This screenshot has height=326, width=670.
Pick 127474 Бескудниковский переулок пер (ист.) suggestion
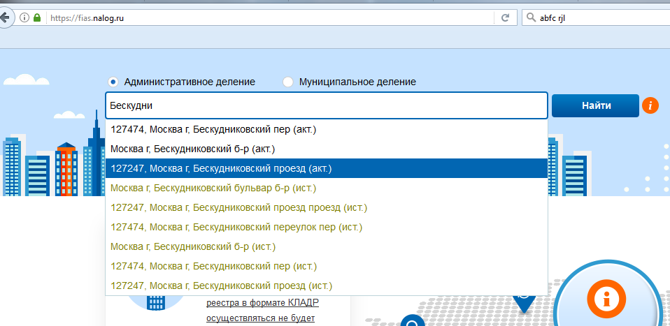point(236,227)
